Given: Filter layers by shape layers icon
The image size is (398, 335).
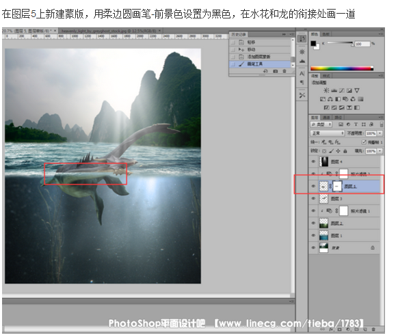Looking at the screenshot, I should click(364, 124).
